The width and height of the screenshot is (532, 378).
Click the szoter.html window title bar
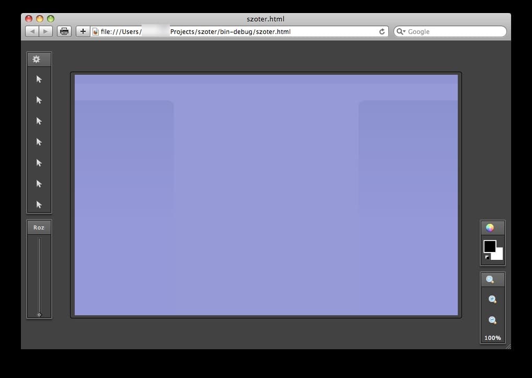click(265, 19)
